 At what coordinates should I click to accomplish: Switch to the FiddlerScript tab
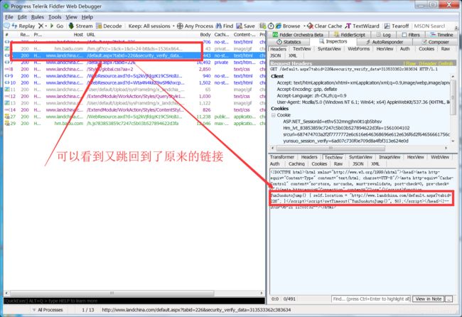pyautogui.click(x=349, y=35)
